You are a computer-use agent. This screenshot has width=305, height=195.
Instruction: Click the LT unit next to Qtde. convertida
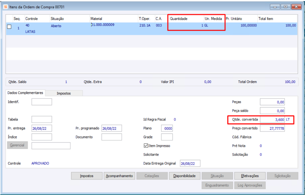pos(288,119)
